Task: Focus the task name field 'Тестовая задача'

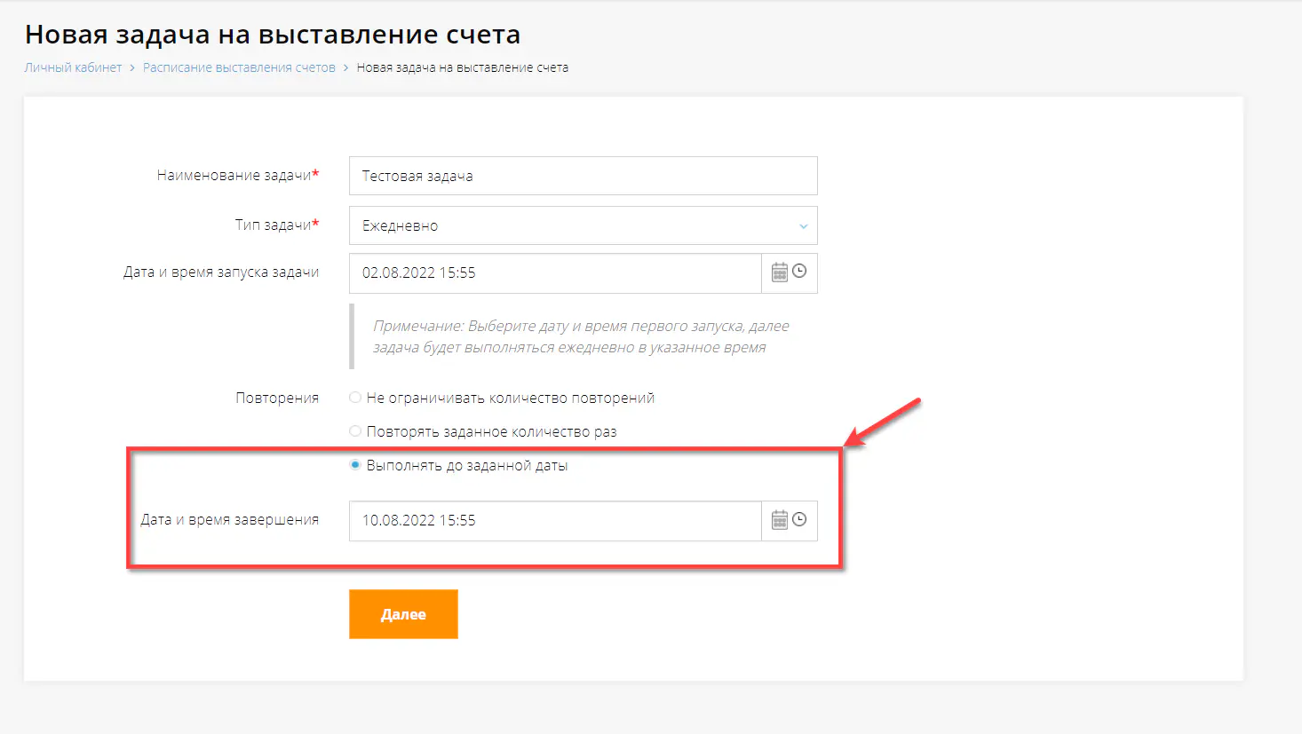Action: [583, 176]
